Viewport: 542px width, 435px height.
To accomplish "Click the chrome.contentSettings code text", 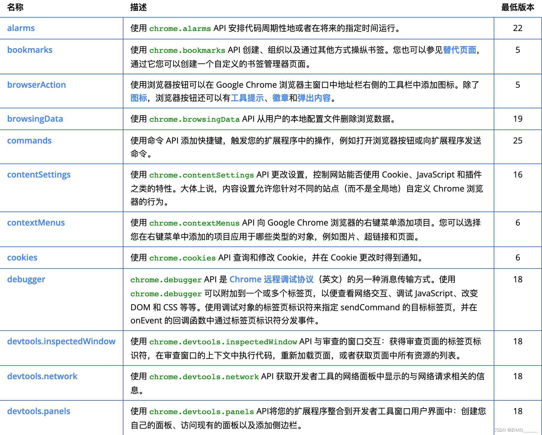I will tap(202, 175).
